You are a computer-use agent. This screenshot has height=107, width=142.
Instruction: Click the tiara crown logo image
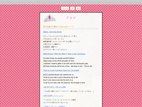tap(50, 18)
